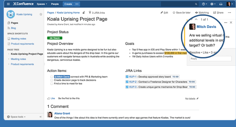The image size is (236, 127).
Task: Collapse the sidebar with double chevron
Action: point(40,117)
